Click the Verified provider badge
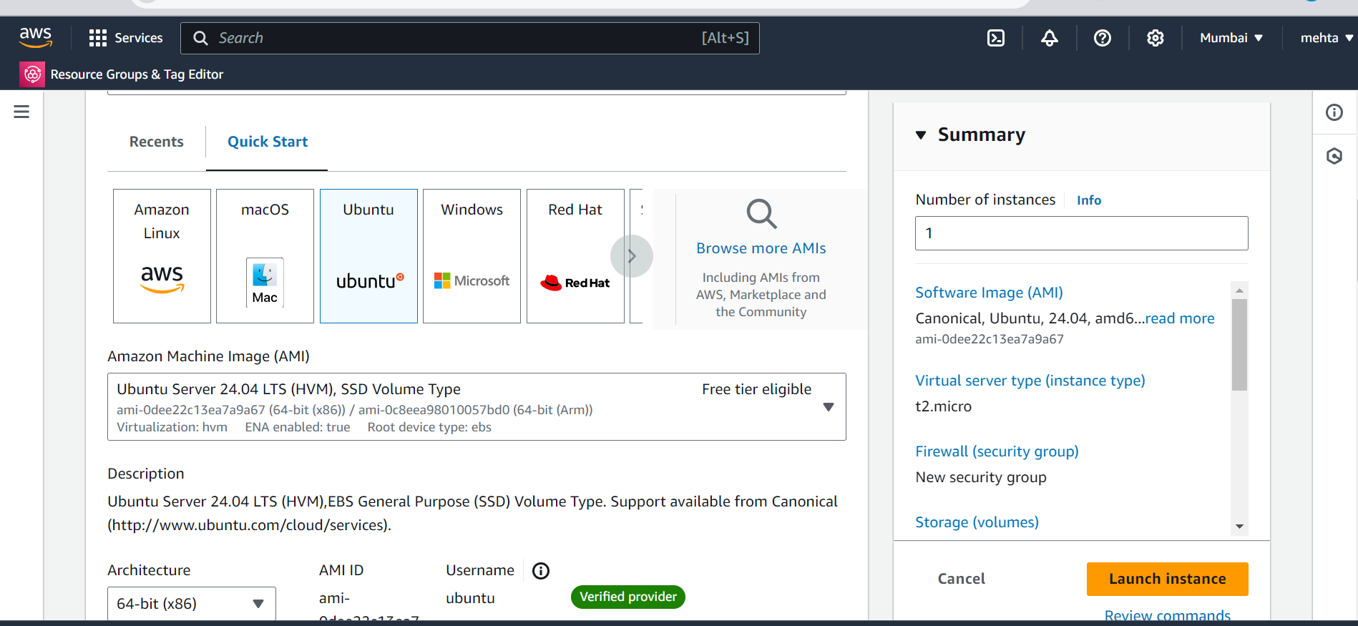The height and width of the screenshot is (626, 1358). pyautogui.click(x=627, y=597)
